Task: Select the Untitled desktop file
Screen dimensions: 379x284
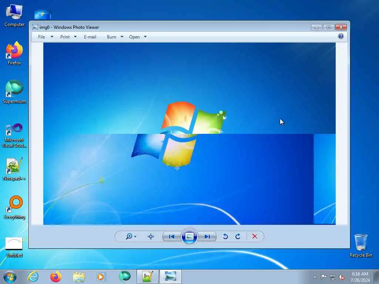Action: (14, 247)
